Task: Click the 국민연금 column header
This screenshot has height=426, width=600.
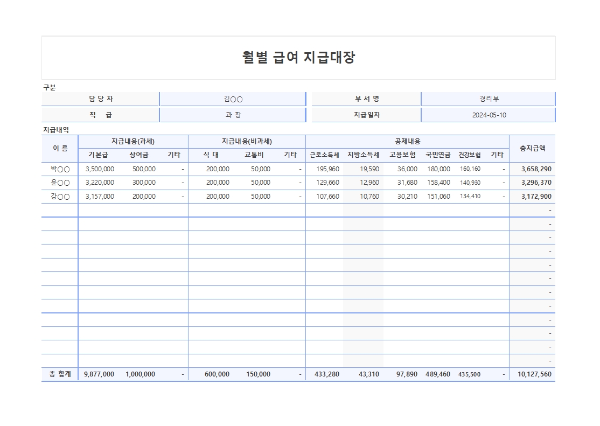Action: (x=438, y=155)
